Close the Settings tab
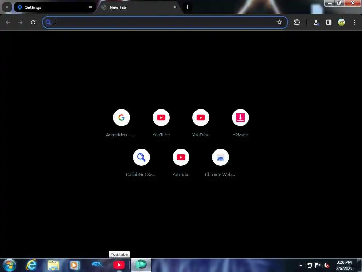The height and width of the screenshot is (272, 362). (90, 7)
